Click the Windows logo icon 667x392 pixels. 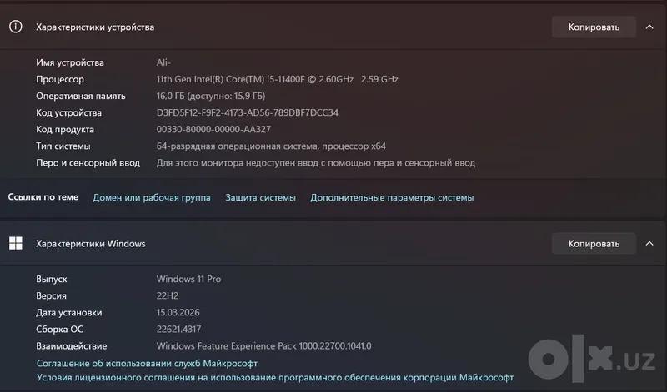[16, 243]
